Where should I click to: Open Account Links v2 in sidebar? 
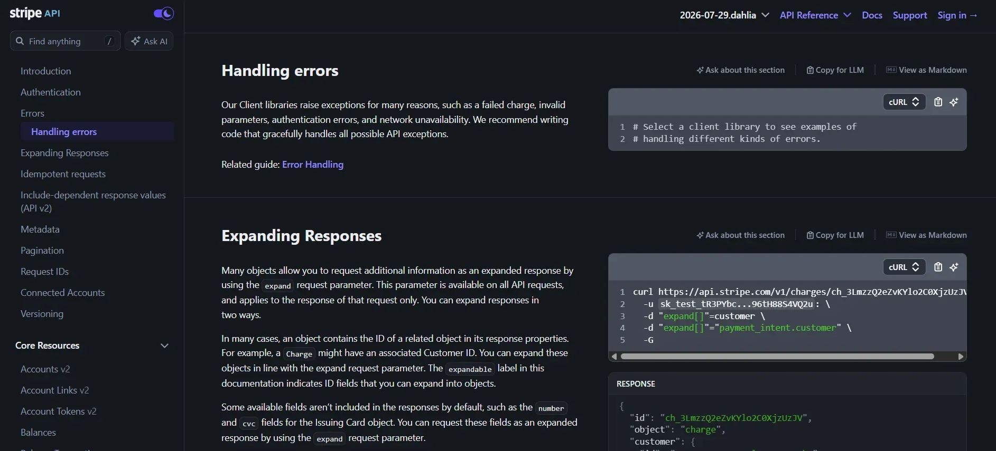click(x=54, y=390)
